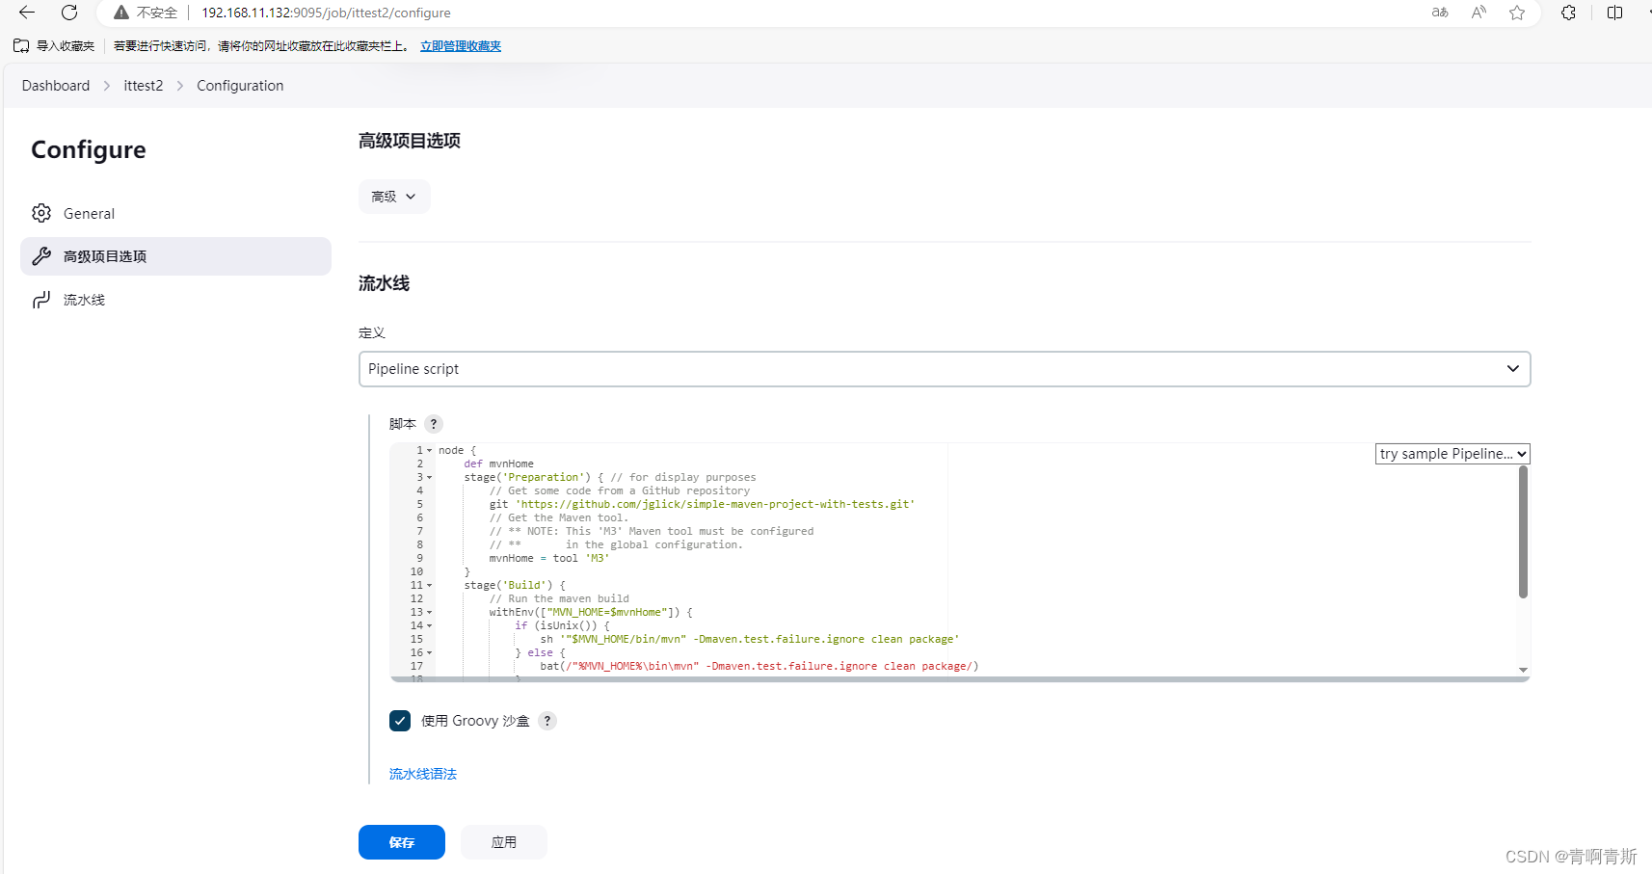Click the pipeline icon beside 流水线
The width and height of the screenshot is (1652, 874).
[x=41, y=300]
